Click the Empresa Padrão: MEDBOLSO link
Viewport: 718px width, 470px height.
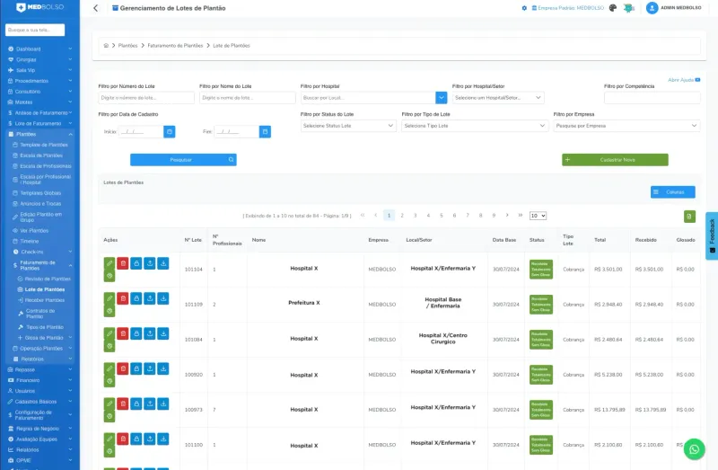click(568, 8)
